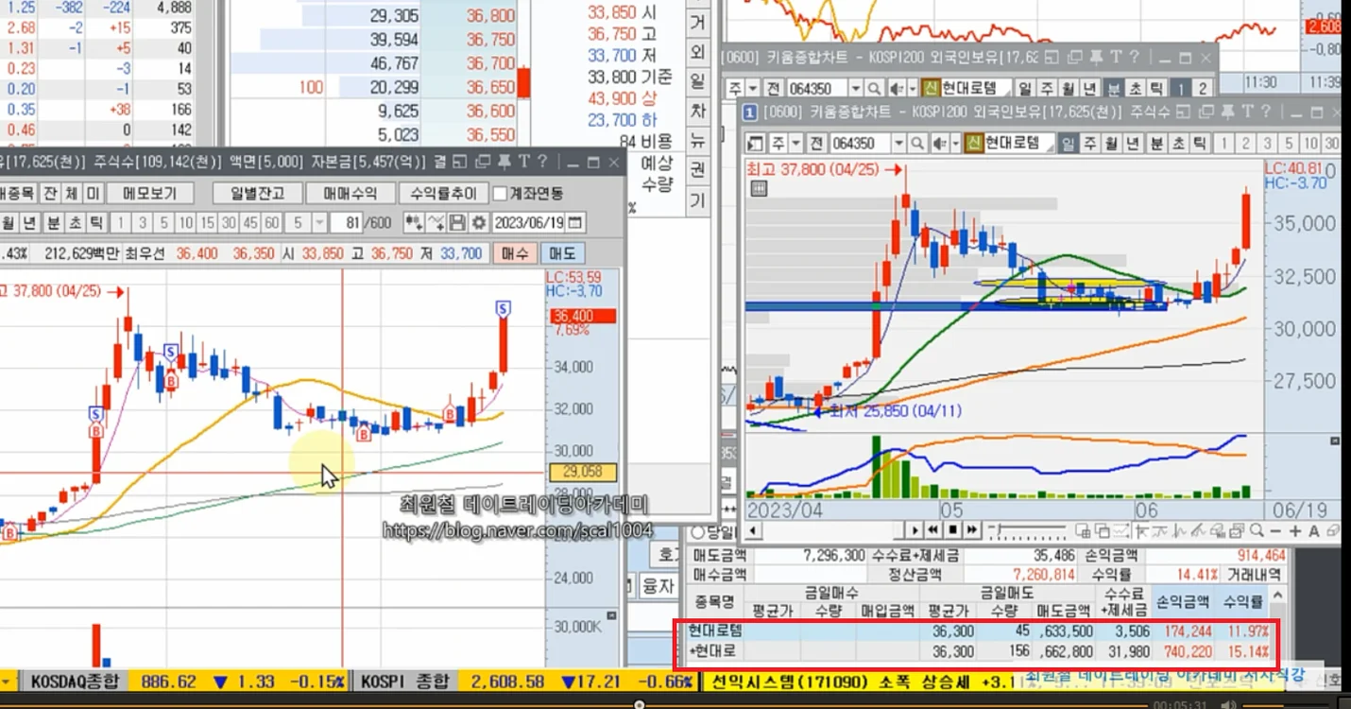The height and width of the screenshot is (709, 1351).
Task: Open stock code 064350 dropdown in front chart
Action: (897, 144)
